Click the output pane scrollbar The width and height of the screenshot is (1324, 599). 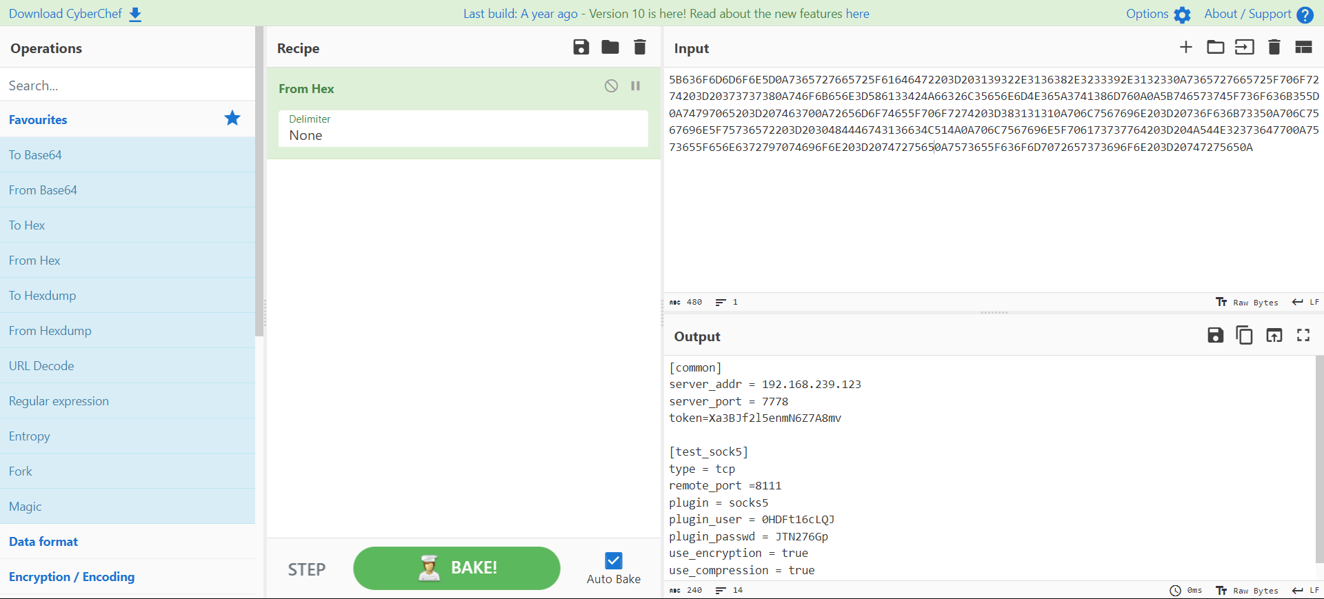[1319, 460]
